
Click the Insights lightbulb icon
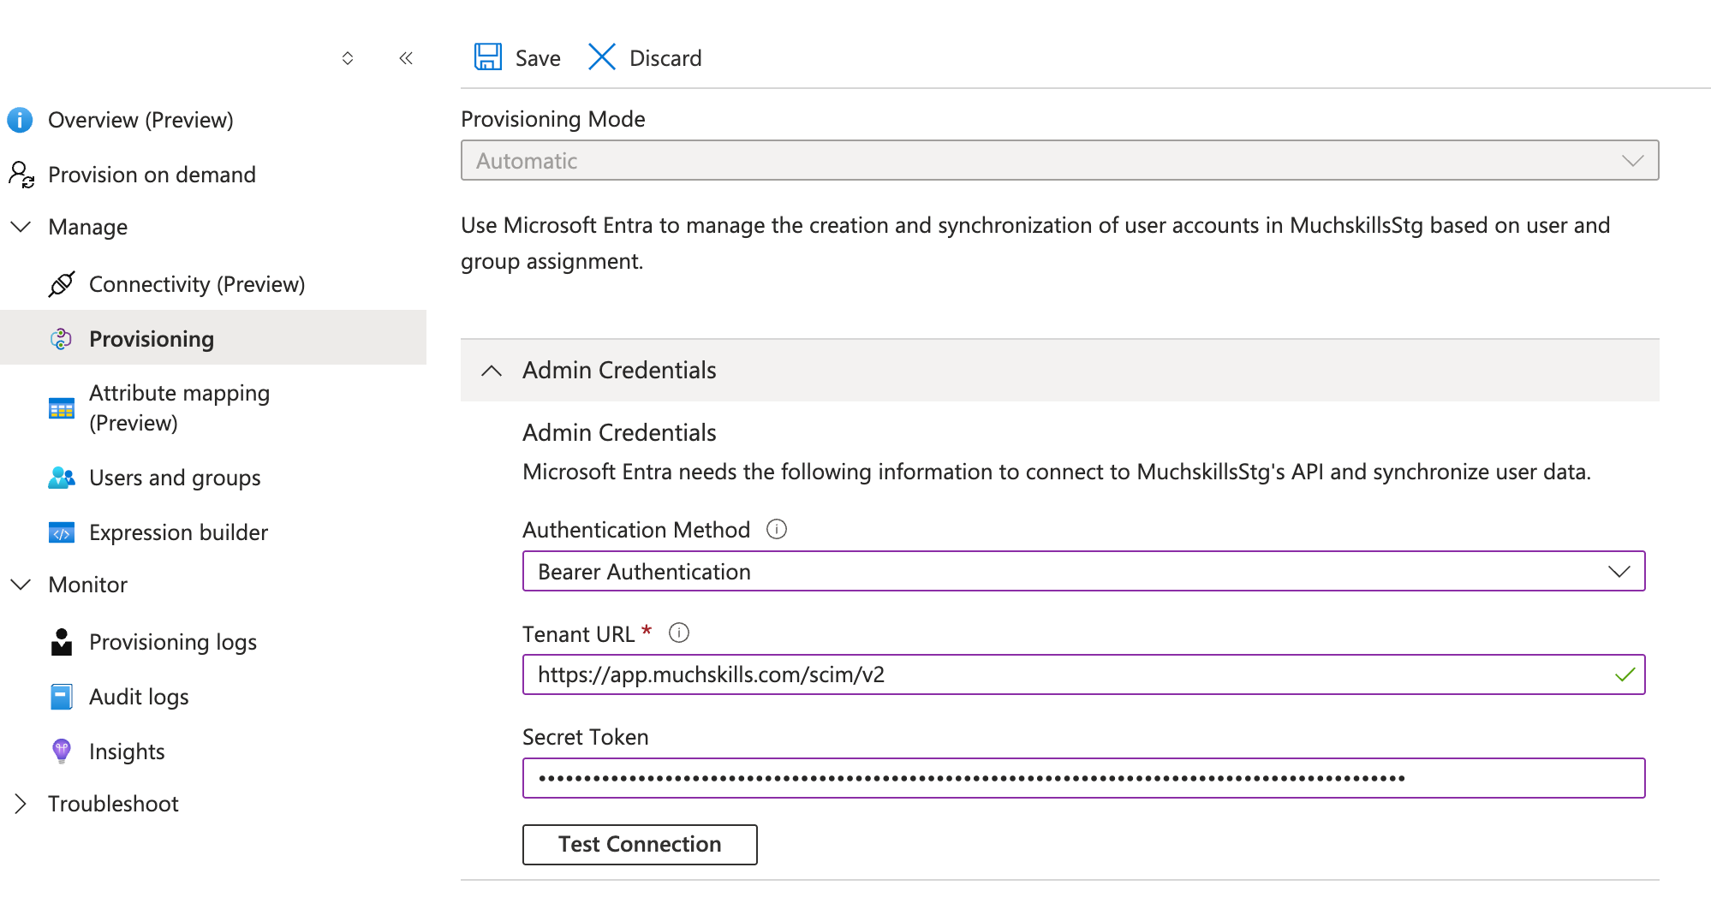coord(62,752)
